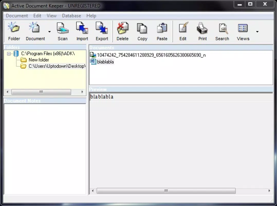The height and width of the screenshot is (206, 277).
Task: Create a new Document from the toolbar
Action: pos(35,31)
